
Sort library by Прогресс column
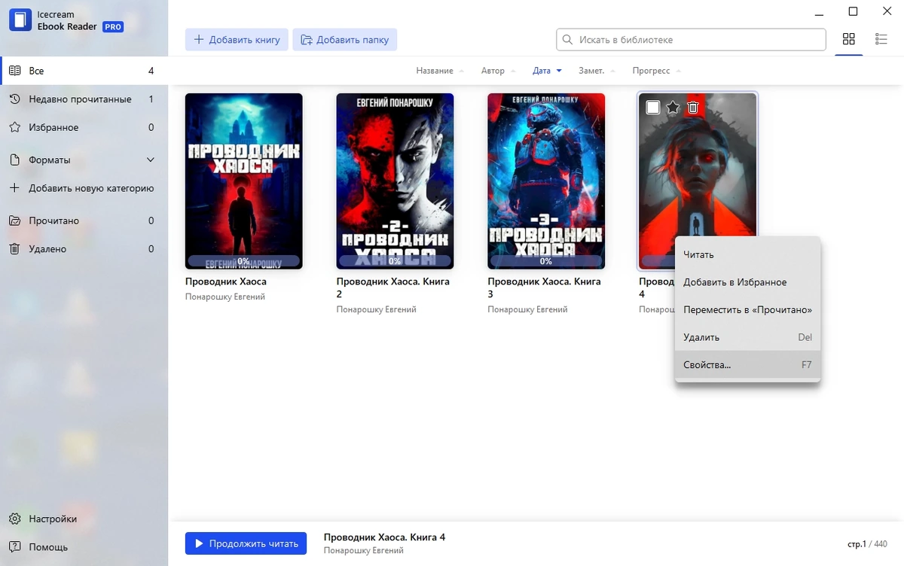(x=657, y=71)
